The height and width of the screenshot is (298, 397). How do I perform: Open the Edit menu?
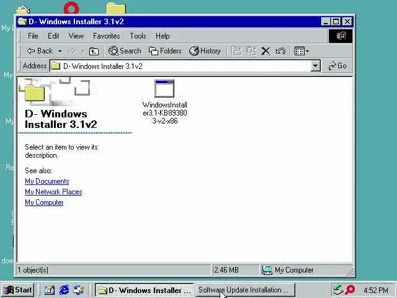click(53, 36)
